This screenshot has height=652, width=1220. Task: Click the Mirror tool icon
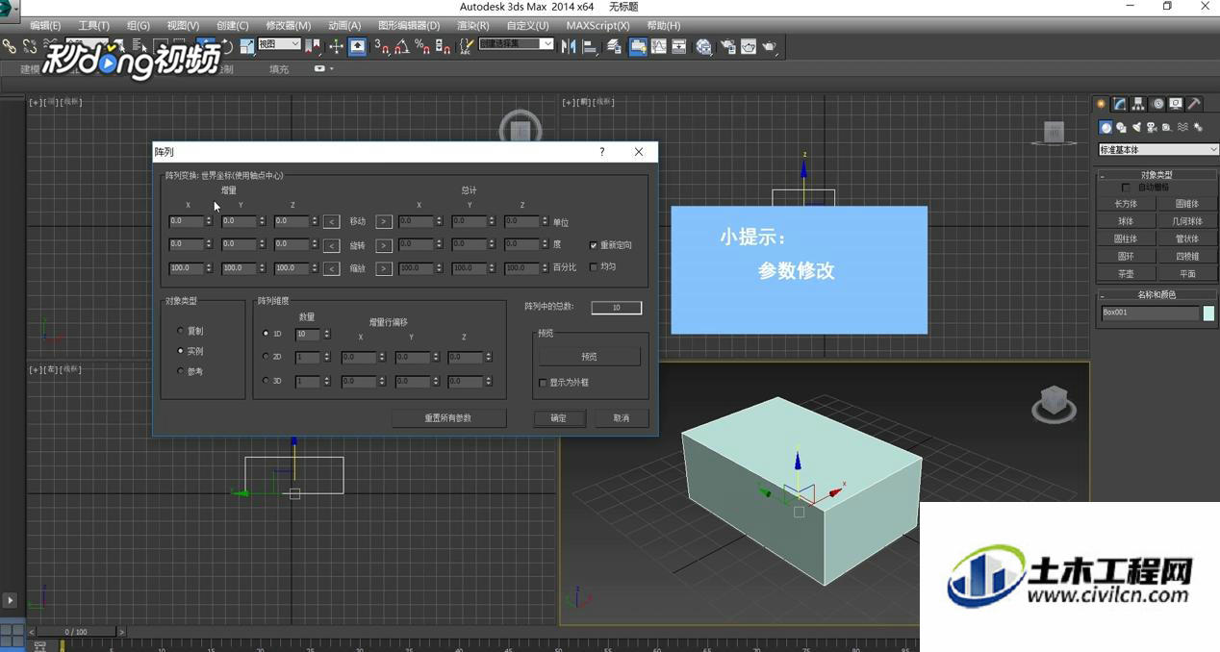click(570, 46)
